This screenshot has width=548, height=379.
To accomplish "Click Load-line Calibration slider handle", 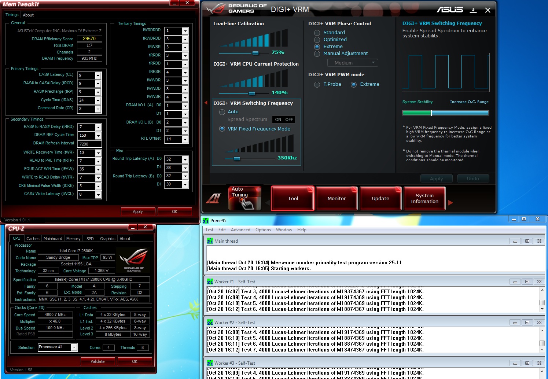I will coord(255,53).
